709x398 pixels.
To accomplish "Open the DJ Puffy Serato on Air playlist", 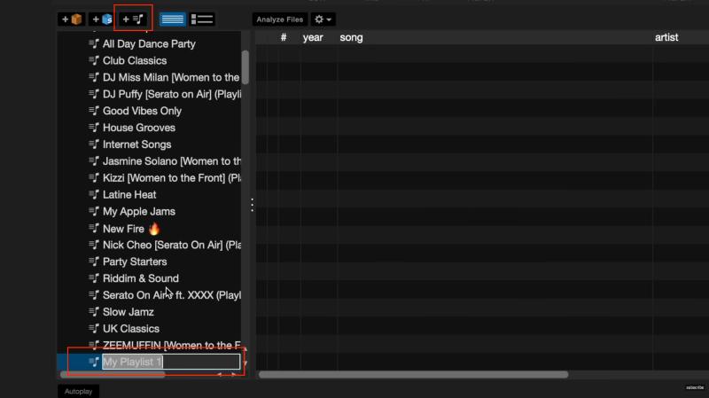I will coord(172,94).
